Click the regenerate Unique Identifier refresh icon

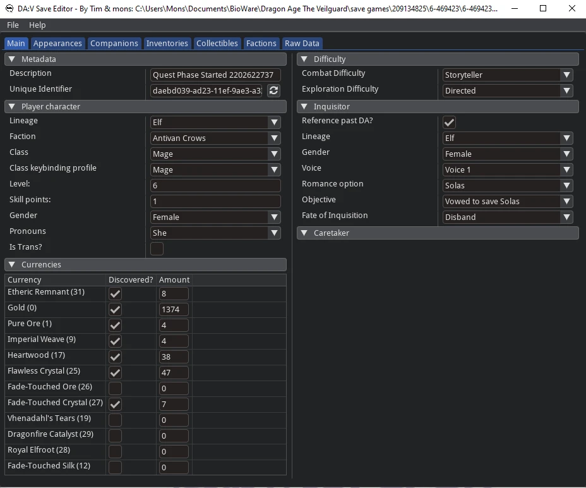click(x=273, y=90)
